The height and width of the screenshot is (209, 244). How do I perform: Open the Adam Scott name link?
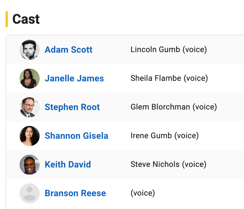tap(68, 50)
